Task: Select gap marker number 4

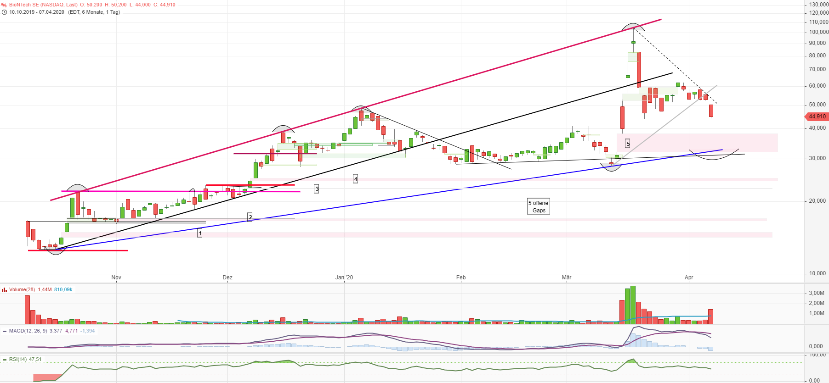Action: (356, 179)
